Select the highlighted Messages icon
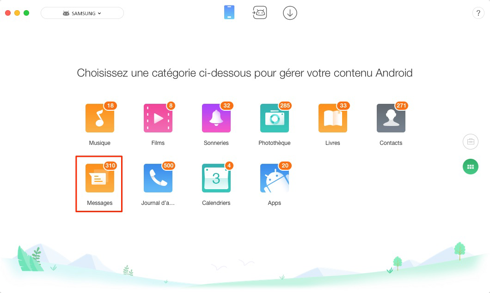 tap(99, 178)
